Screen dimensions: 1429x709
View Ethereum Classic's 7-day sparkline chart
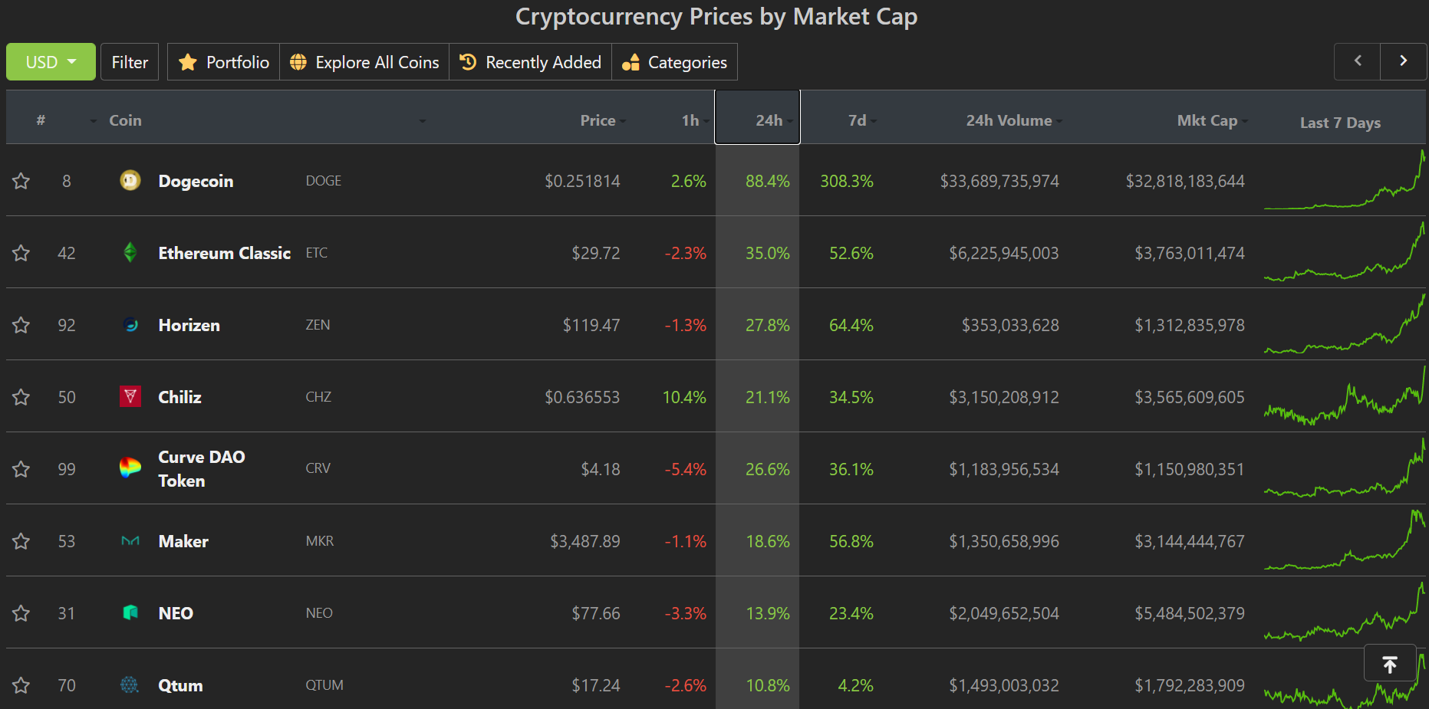coord(1345,251)
